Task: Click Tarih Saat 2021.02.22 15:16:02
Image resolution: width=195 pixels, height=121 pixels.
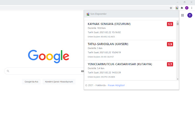Action: click(x=104, y=32)
